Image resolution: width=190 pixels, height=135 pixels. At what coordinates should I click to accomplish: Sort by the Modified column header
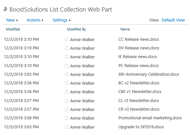13,29
